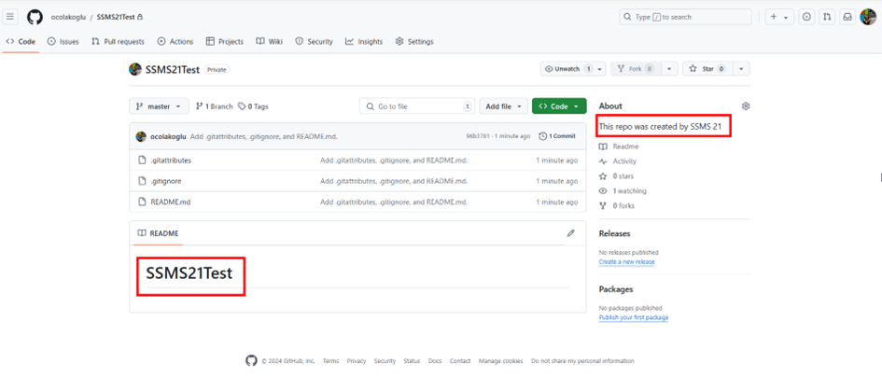The image size is (882, 377).
Task: Open the pull requests icon in the header
Action: click(827, 17)
